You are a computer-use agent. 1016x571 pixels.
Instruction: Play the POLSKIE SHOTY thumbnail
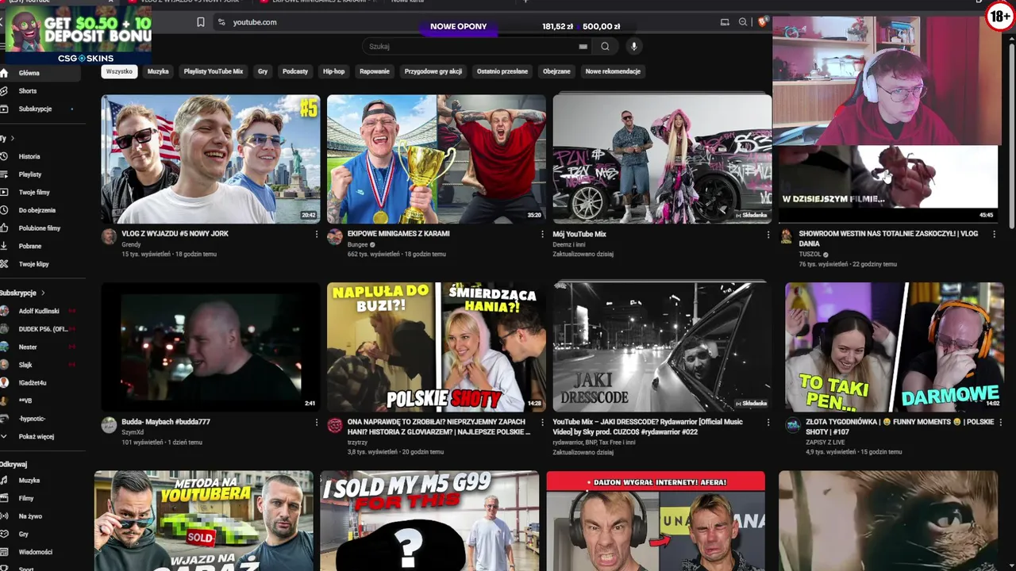437,347
